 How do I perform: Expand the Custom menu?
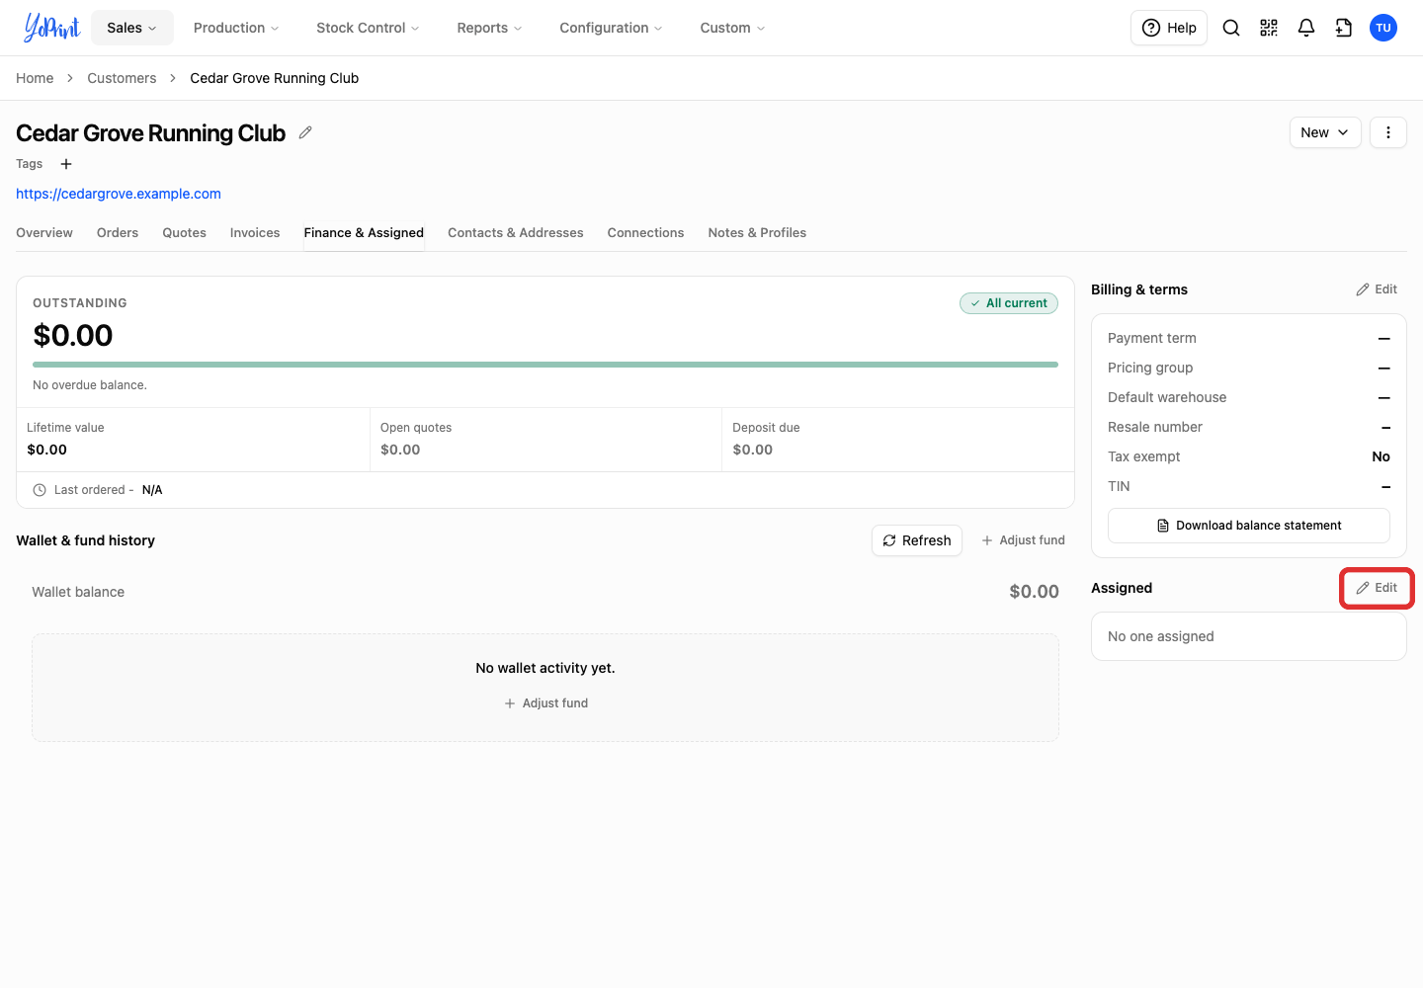(x=732, y=28)
